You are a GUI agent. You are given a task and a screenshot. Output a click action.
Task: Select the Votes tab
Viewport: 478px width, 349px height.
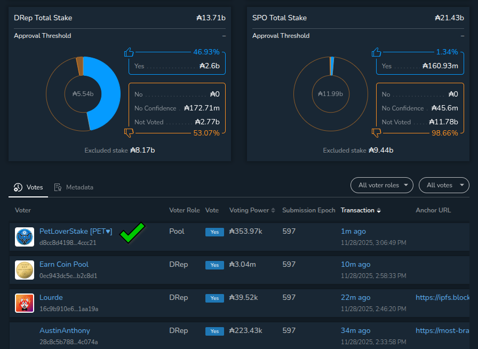click(30, 187)
